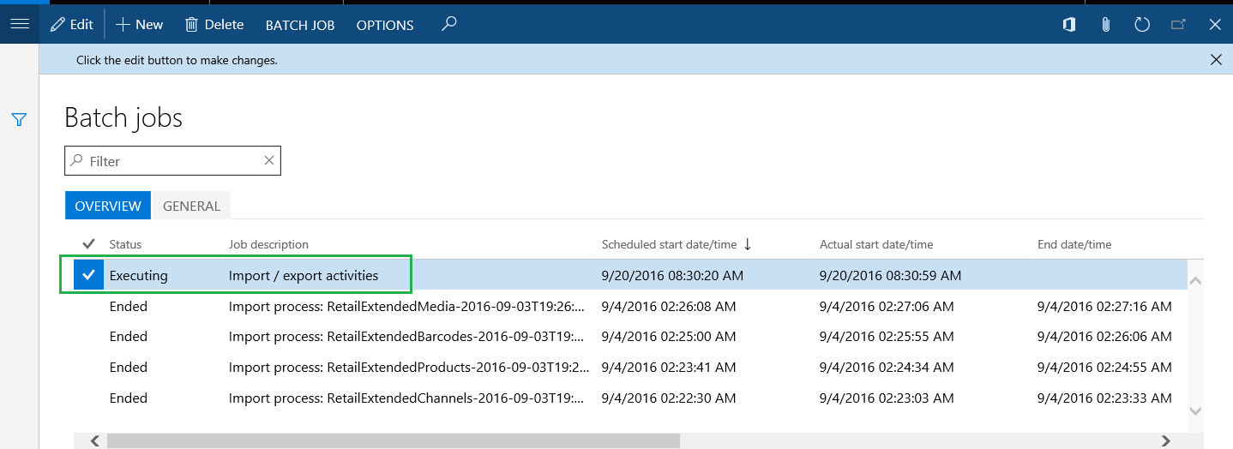Image resolution: width=1233 pixels, height=449 pixels.
Task: Open form in new window icon
Action: point(1178,25)
